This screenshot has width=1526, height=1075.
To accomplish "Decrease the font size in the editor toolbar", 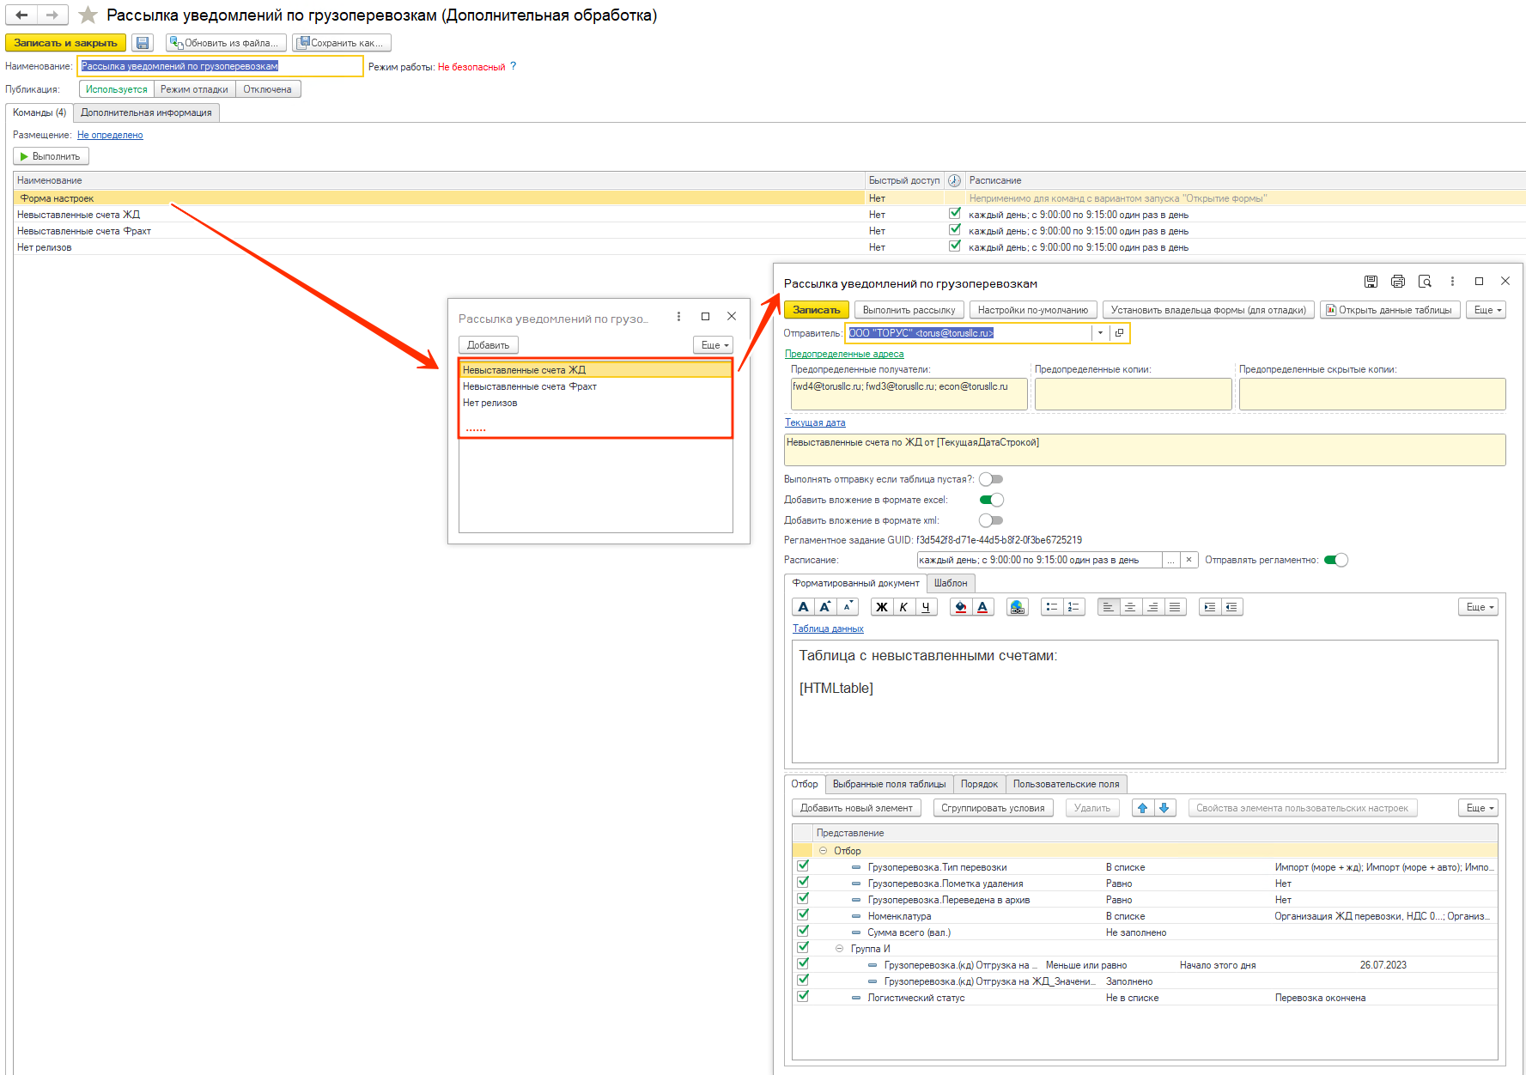I will [x=848, y=607].
